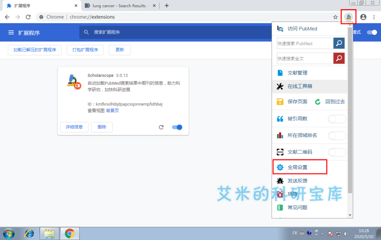The width and height of the screenshot is (381, 240).
Task: Select the 文献管理 document icon
Action: pyautogui.click(x=280, y=72)
